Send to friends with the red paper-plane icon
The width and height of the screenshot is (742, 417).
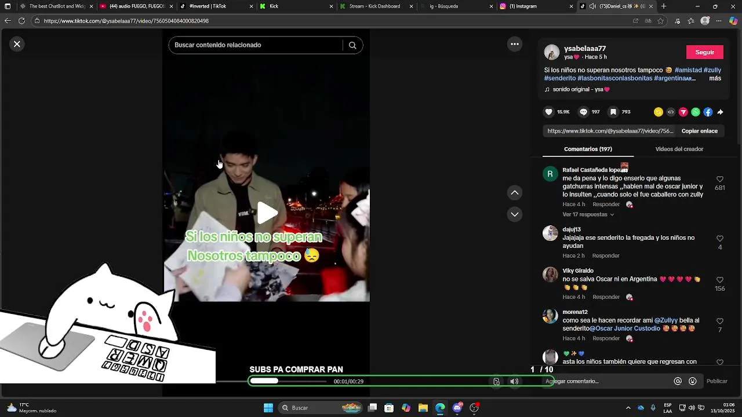coord(683,112)
